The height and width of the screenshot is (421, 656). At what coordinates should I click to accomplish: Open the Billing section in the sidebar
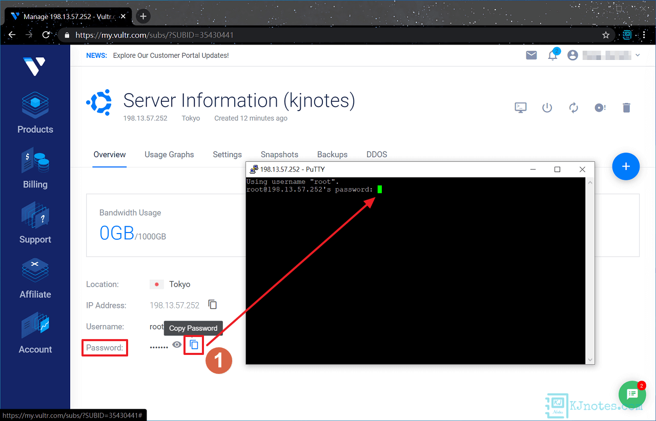[35, 169]
